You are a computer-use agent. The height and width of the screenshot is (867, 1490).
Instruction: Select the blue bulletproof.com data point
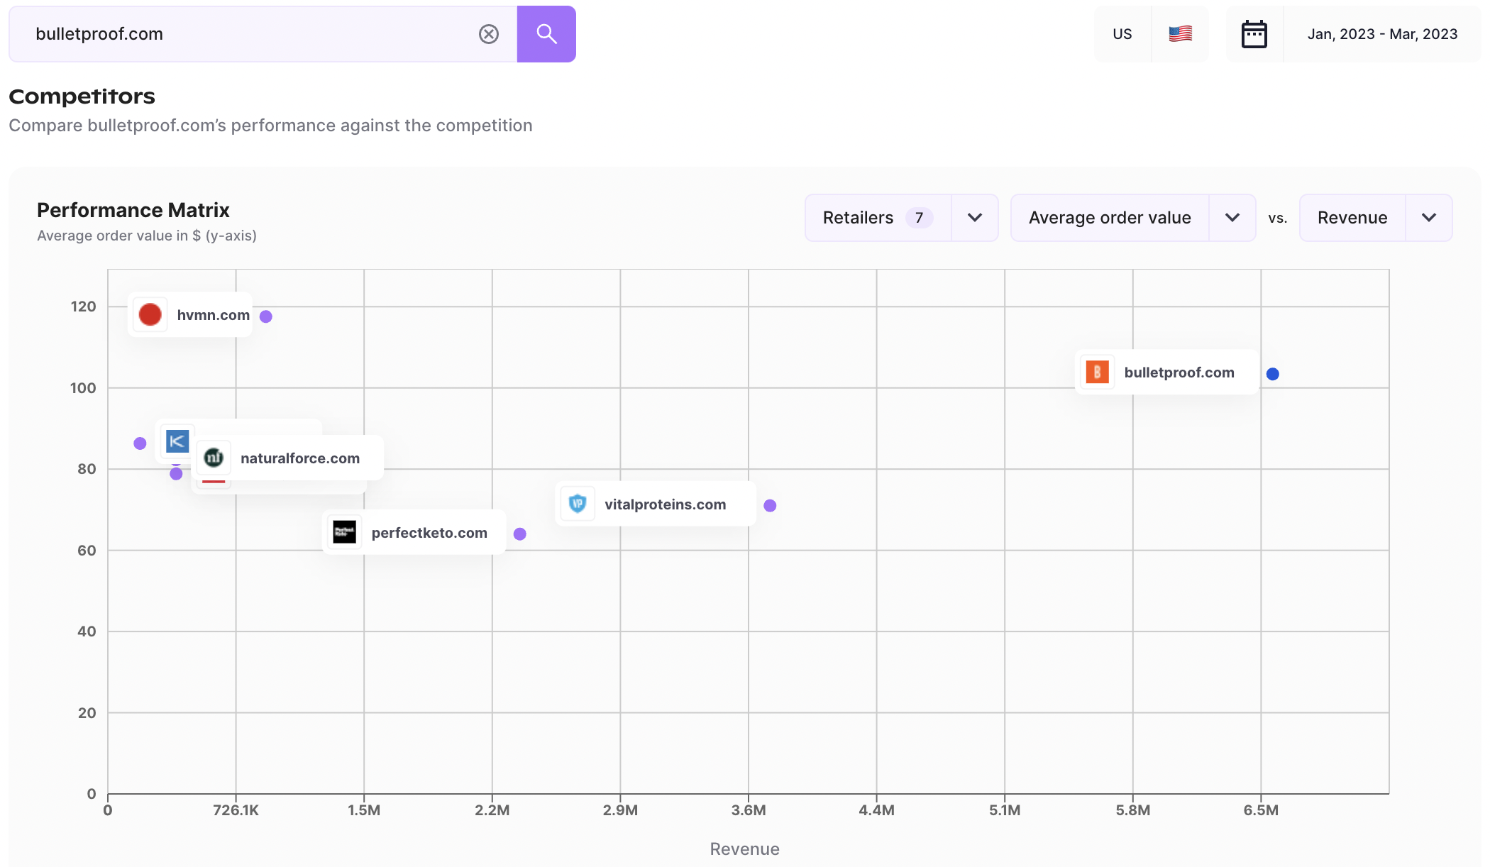click(x=1273, y=374)
